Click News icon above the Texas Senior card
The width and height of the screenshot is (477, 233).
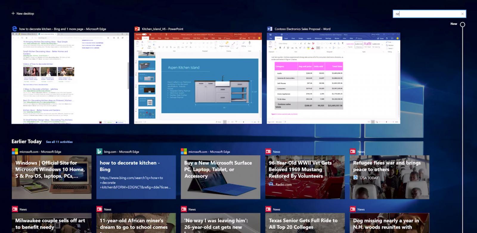268,209
